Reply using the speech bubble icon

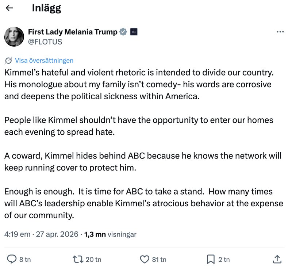click(x=12, y=260)
